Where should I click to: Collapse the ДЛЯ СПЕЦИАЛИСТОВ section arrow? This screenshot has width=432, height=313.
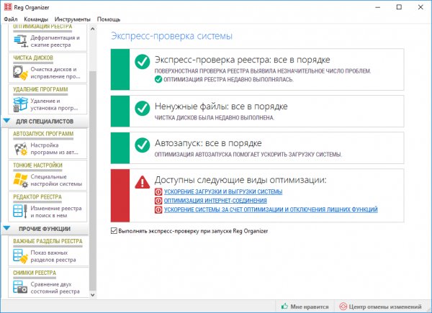pyautogui.click(x=7, y=121)
